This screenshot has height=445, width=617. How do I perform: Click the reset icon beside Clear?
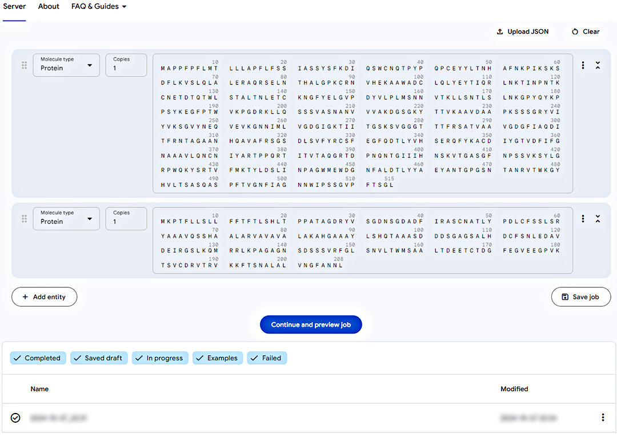coord(575,31)
